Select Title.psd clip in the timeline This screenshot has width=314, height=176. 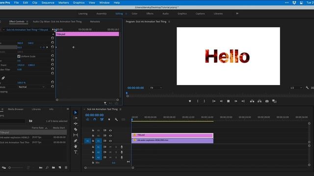pyautogui.click(x=172, y=135)
